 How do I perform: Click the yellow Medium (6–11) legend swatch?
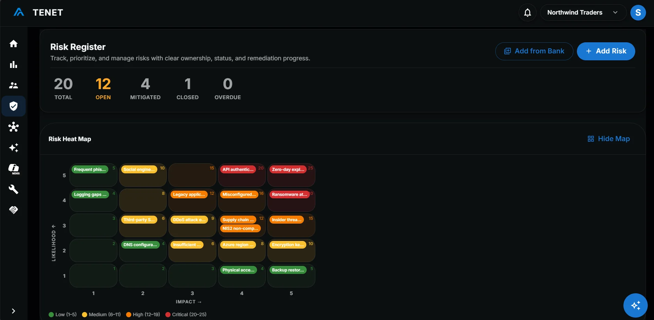84,314
